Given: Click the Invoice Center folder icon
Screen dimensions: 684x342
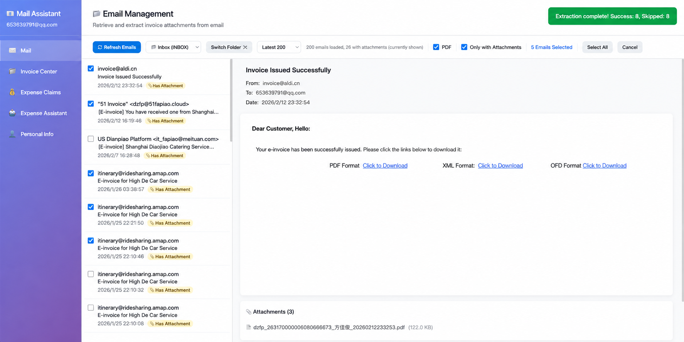Looking at the screenshot, I should click(x=12, y=71).
